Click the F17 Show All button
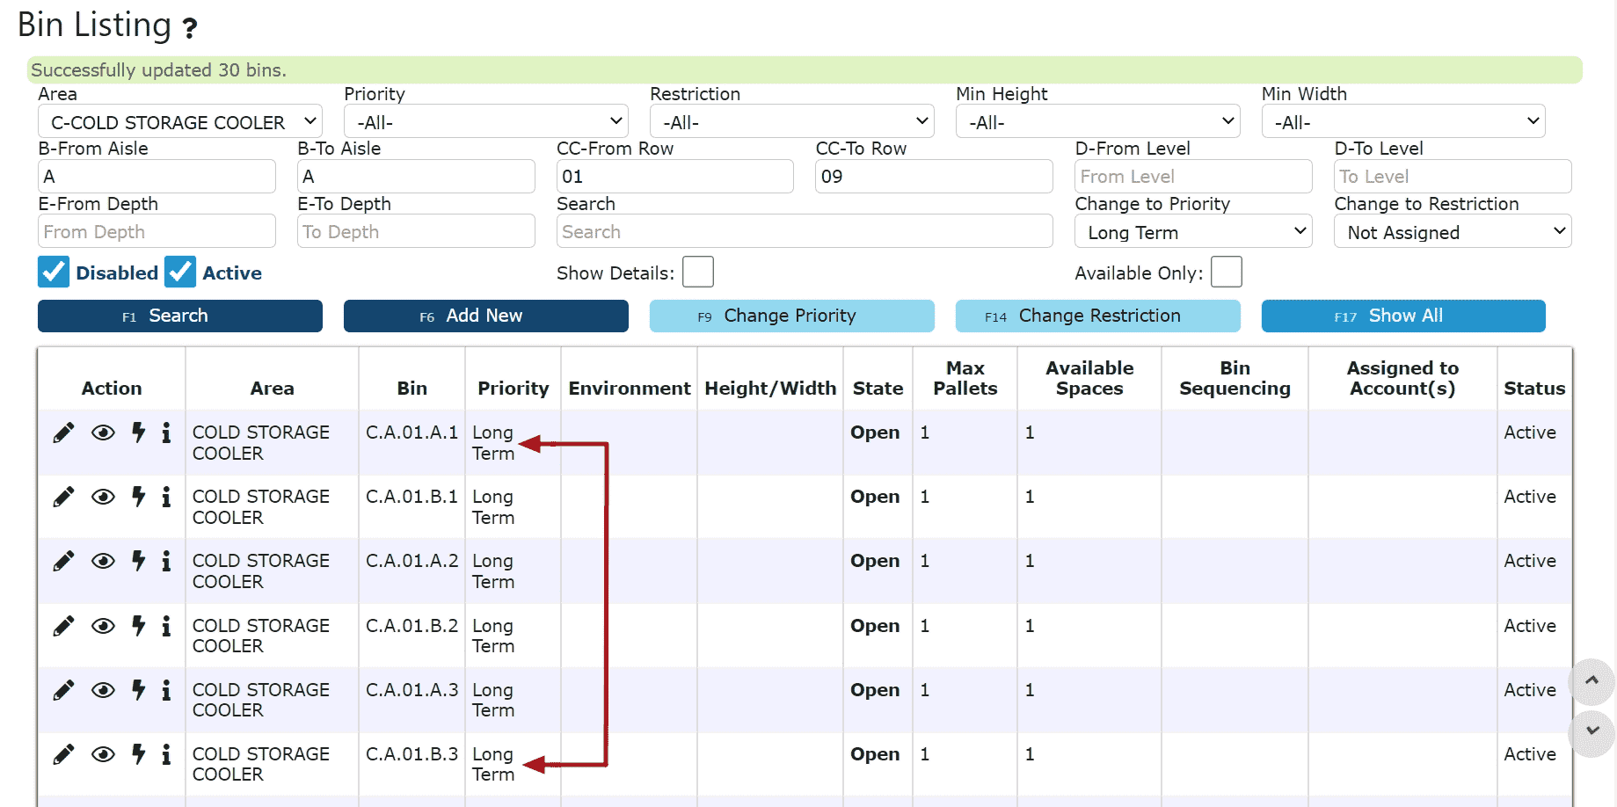The image size is (1617, 807). coord(1403,316)
